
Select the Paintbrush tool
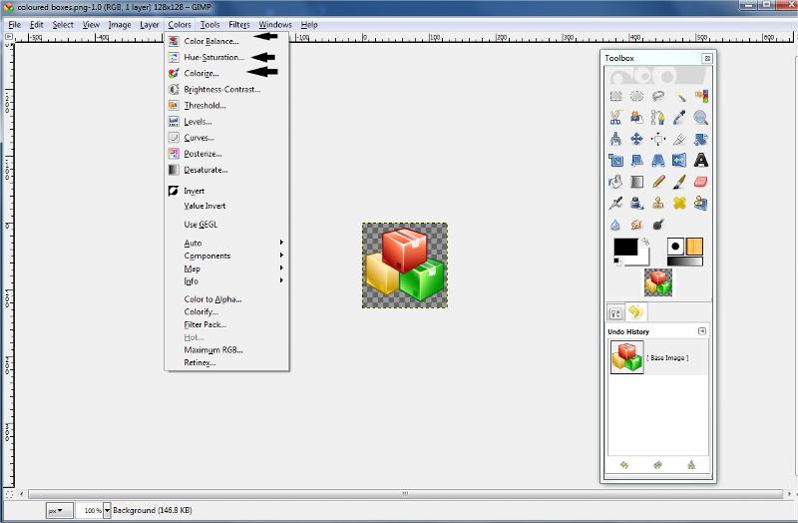pyautogui.click(x=679, y=182)
